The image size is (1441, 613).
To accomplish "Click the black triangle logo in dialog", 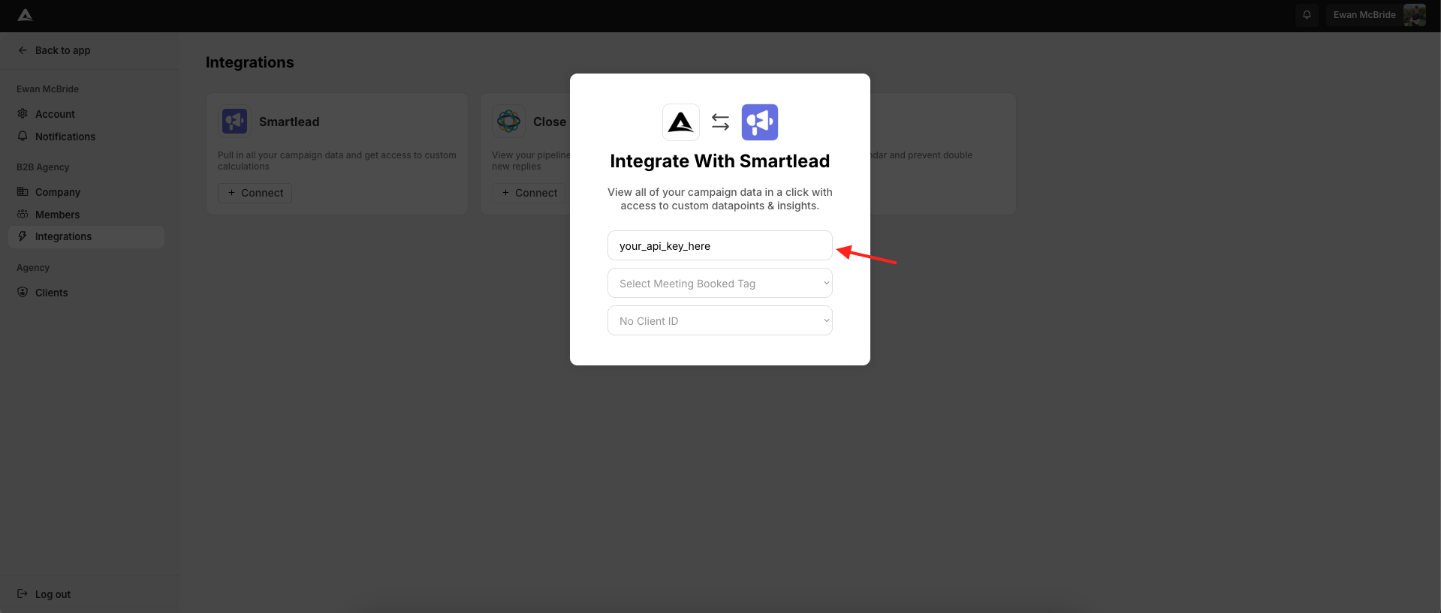I will click(680, 122).
